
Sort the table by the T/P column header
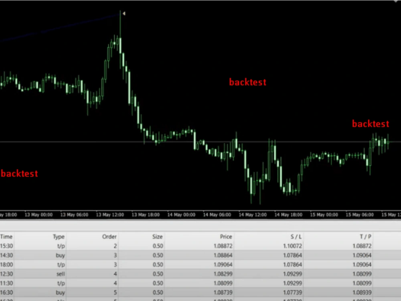pyautogui.click(x=366, y=237)
